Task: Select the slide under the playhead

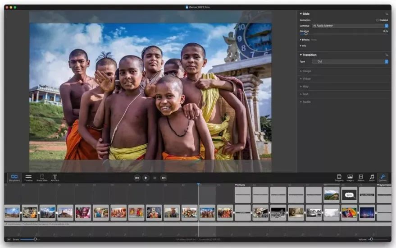Action: click(207, 213)
